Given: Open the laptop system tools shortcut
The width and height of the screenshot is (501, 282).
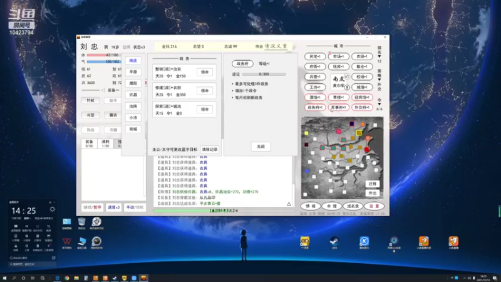Looking at the screenshot, I should coord(82,242).
